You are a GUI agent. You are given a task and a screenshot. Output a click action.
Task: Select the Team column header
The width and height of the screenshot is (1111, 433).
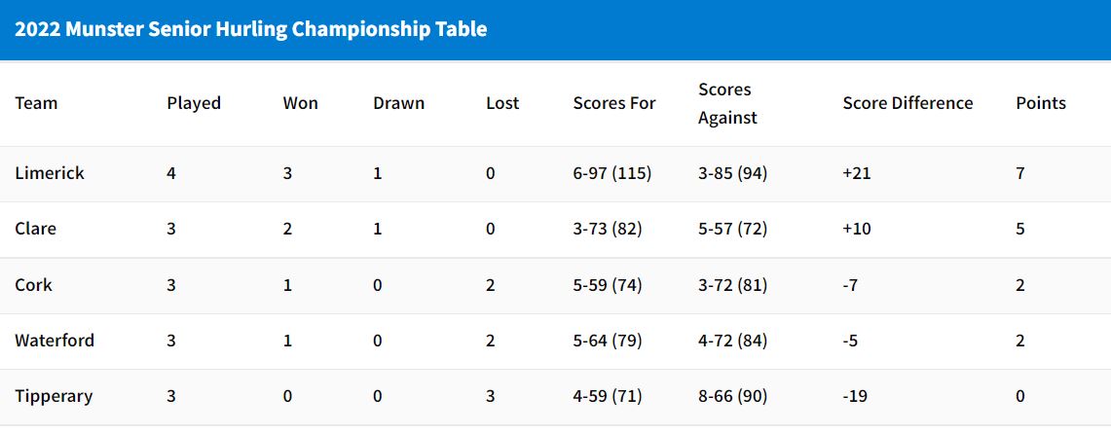coord(36,103)
